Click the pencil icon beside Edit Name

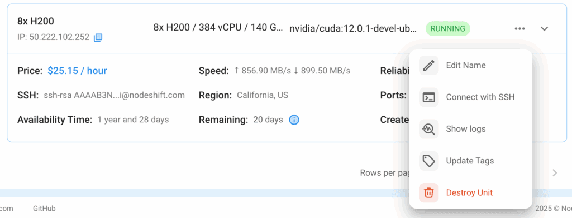428,66
